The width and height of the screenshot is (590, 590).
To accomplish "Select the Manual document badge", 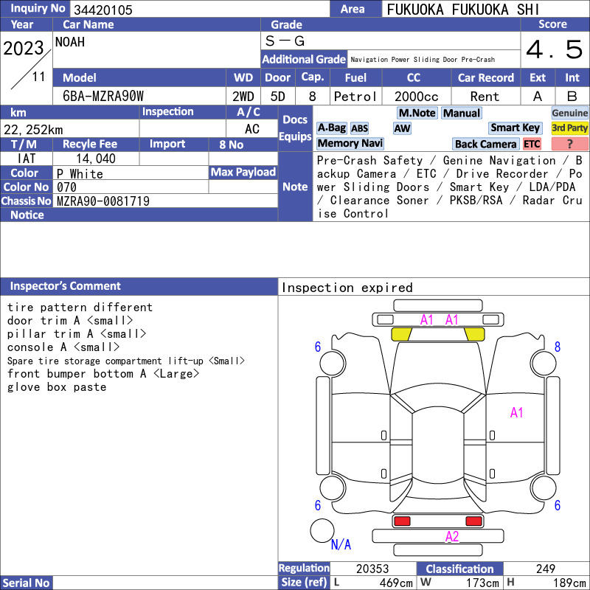I will [462, 113].
